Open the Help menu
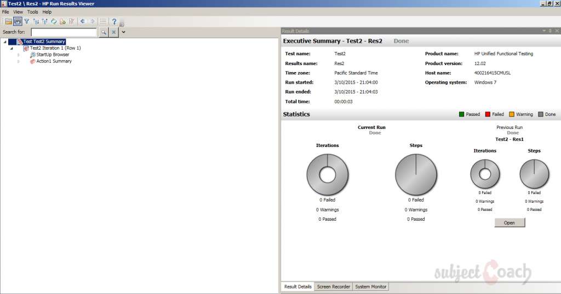The image size is (561, 294). point(47,12)
